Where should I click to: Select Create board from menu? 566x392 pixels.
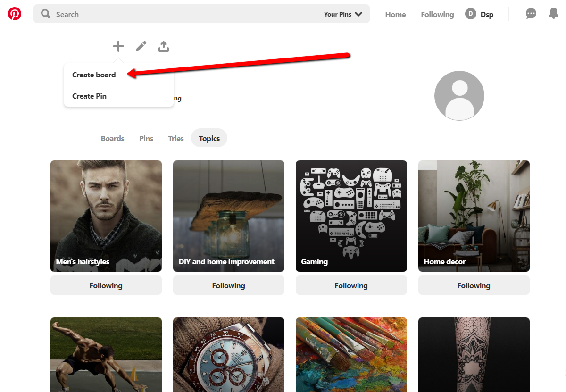click(94, 75)
